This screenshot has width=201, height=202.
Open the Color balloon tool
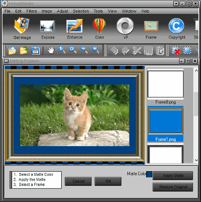(100, 28)
